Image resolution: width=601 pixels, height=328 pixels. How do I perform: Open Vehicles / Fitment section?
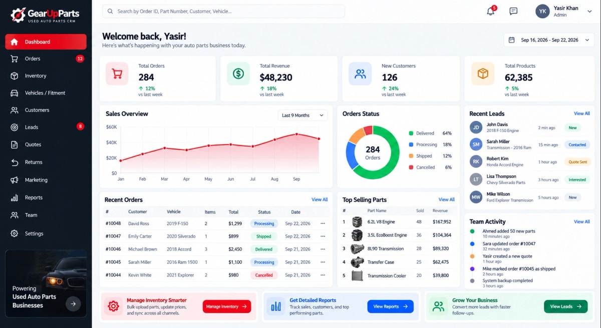[46, 93]
